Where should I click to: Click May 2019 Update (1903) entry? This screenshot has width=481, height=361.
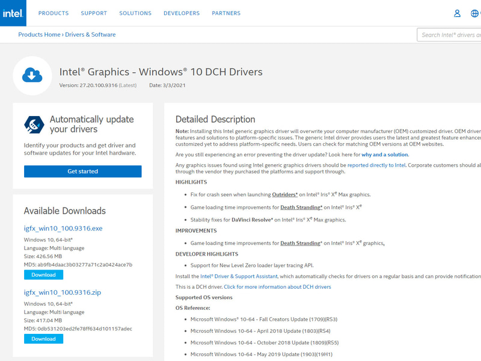pos(262,354)
